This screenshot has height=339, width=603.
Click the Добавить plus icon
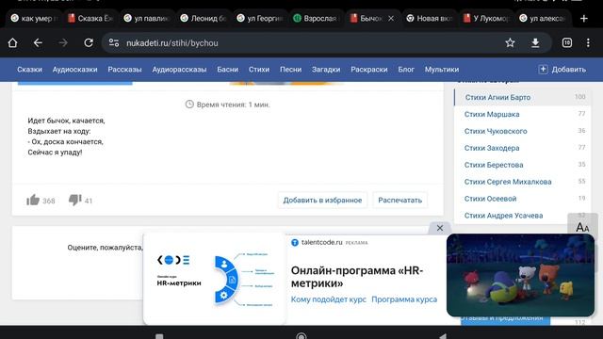[543, 69]
